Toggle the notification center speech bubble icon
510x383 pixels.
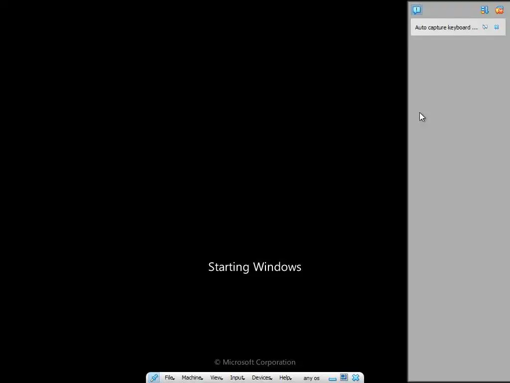tap(417, 10)
